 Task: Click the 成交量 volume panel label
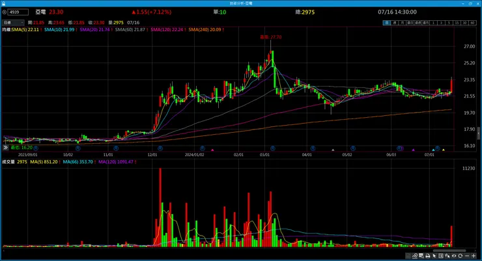(8, 162)
